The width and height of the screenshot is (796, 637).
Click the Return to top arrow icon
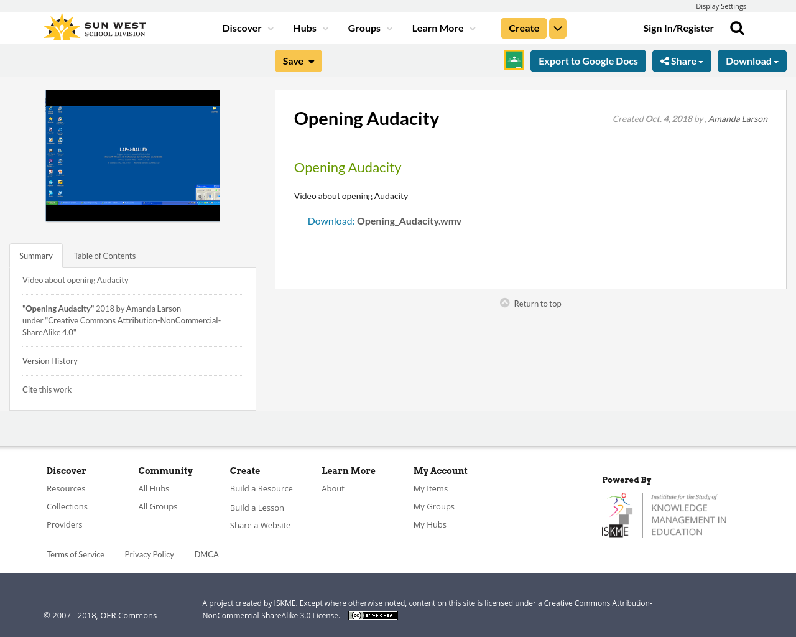[505, 303]
